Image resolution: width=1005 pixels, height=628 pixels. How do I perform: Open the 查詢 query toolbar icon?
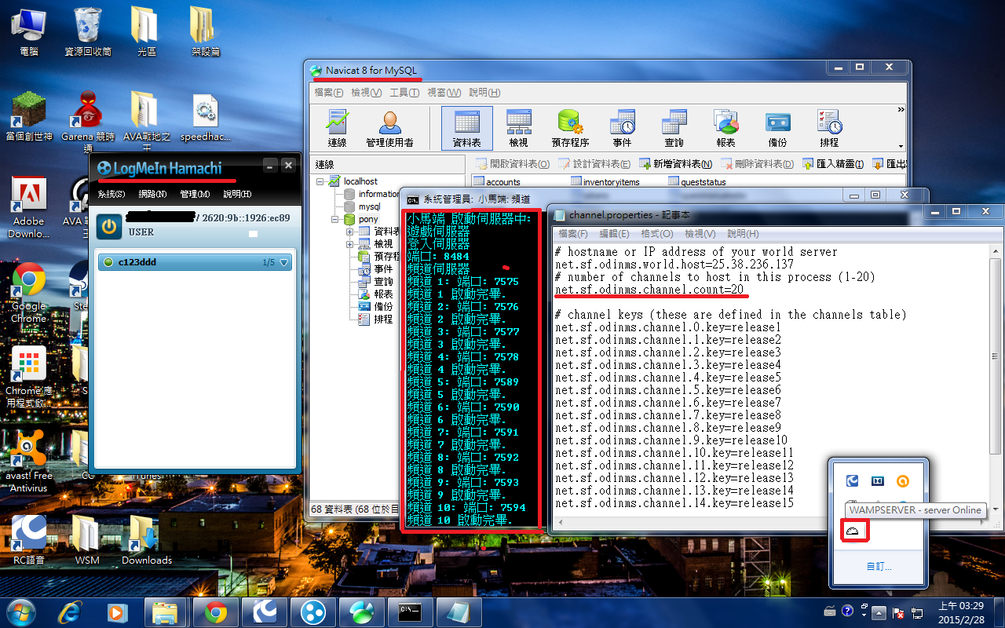click(x=674, y=128)
